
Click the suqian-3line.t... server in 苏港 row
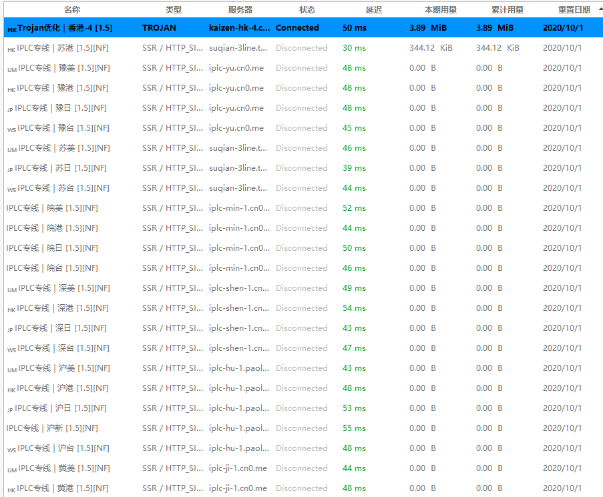238,48
